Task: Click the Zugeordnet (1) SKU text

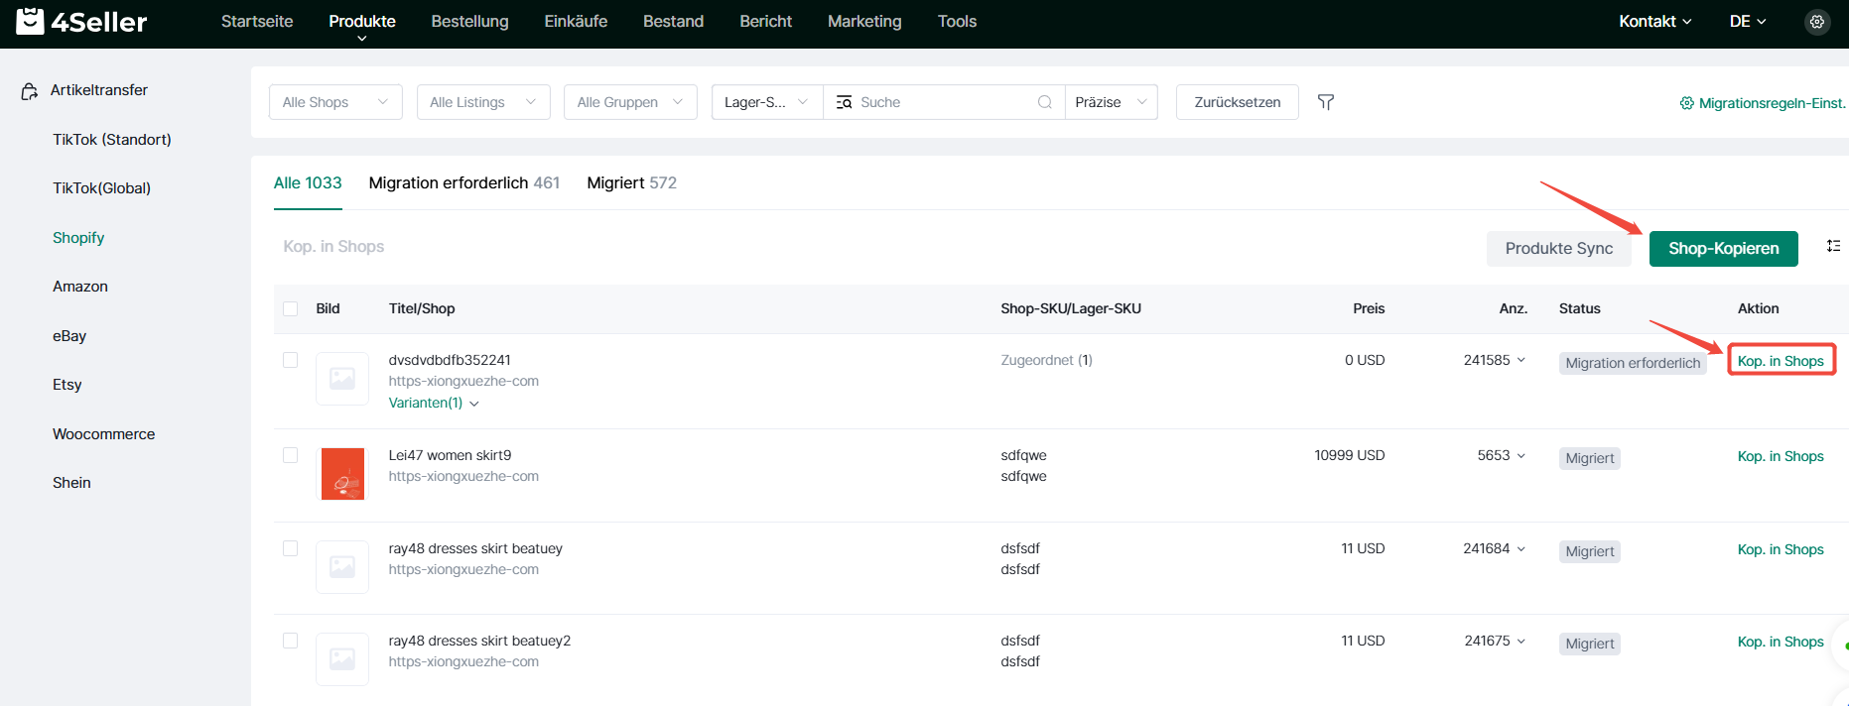Action: 1046,360
